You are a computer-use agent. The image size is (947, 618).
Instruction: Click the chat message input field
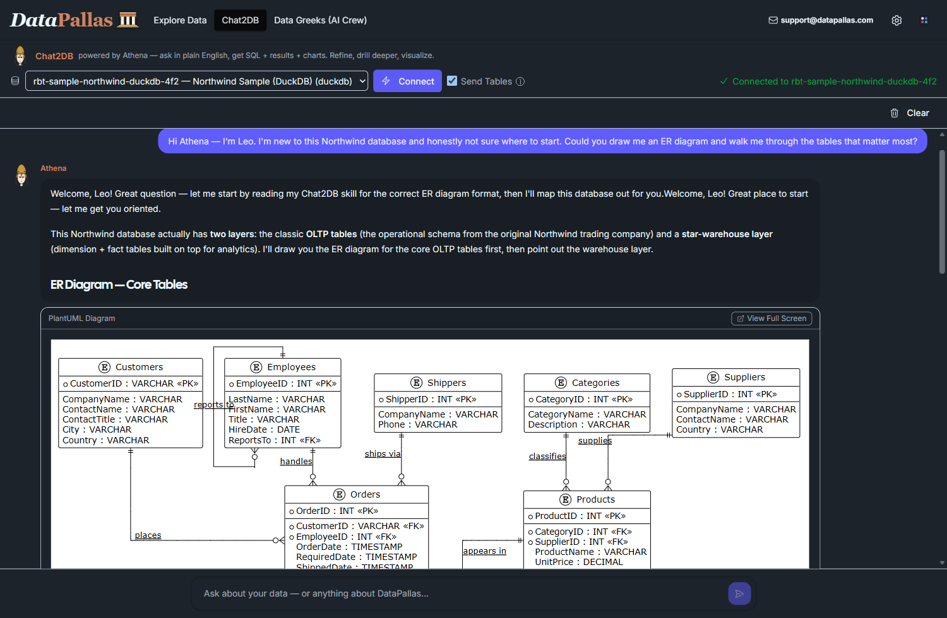tap(461, 593)
